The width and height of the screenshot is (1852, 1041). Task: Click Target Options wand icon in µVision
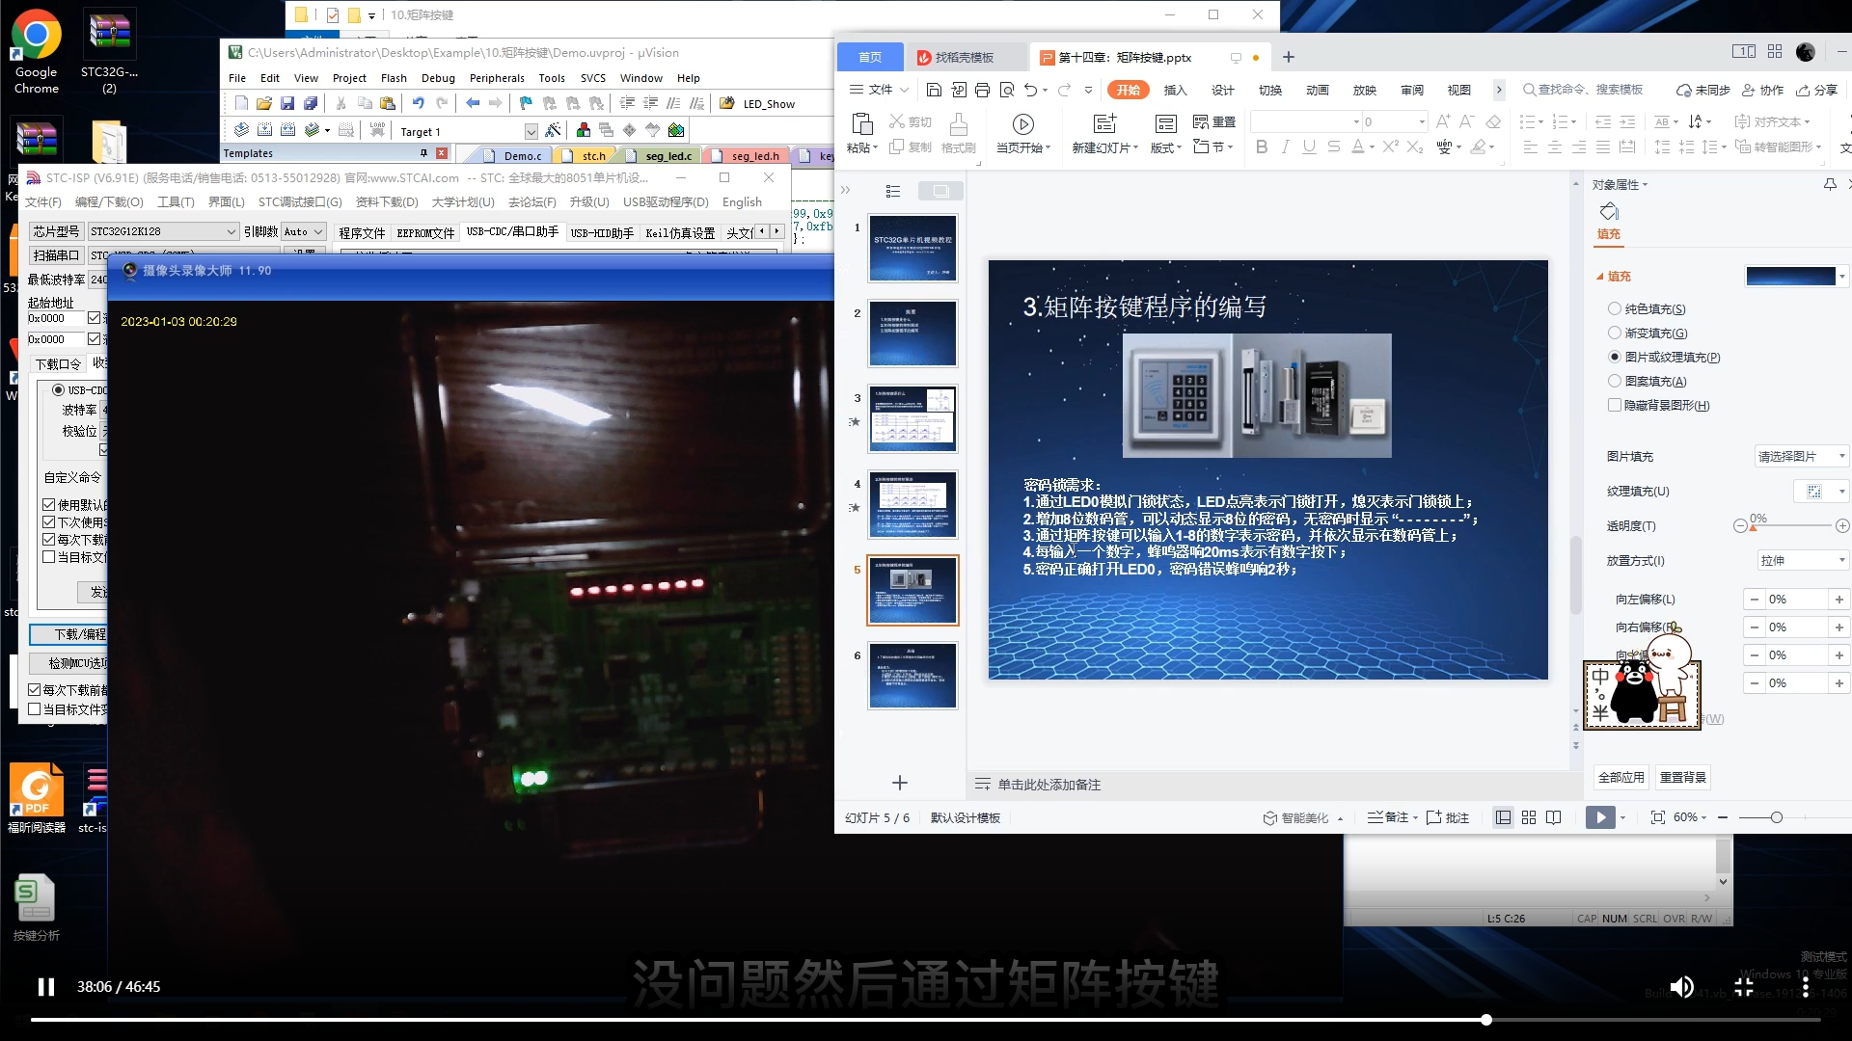click(553, 130)
